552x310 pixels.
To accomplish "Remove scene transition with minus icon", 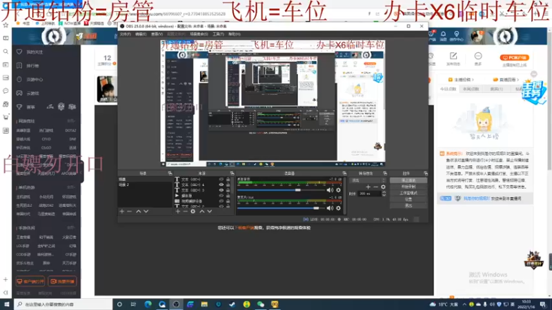I will coord(375,187).
